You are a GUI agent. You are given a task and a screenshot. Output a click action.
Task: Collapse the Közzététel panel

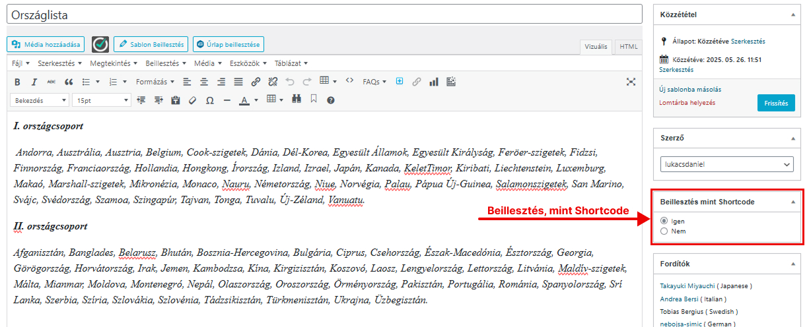pyautogui.click(x=792, y=15)
